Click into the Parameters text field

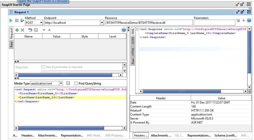pos(214,23)
